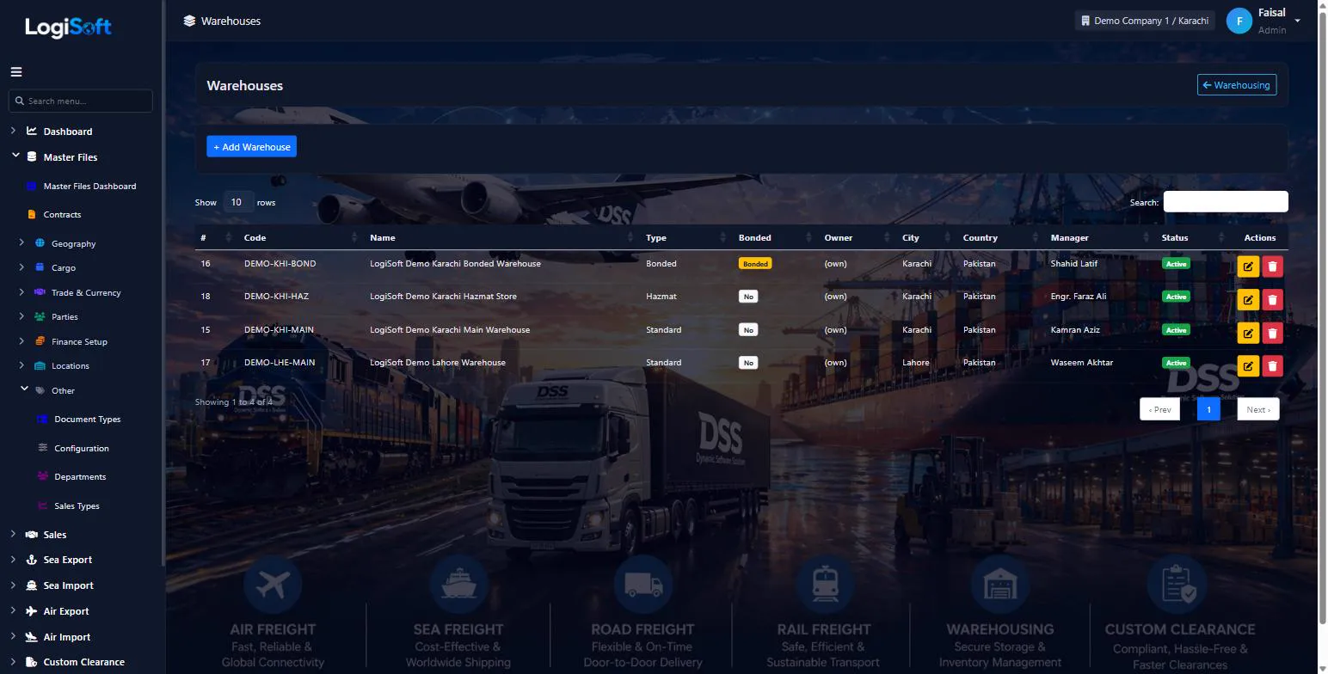Click the F user avatar
1328x674 pixels.
coord(1239,21)
